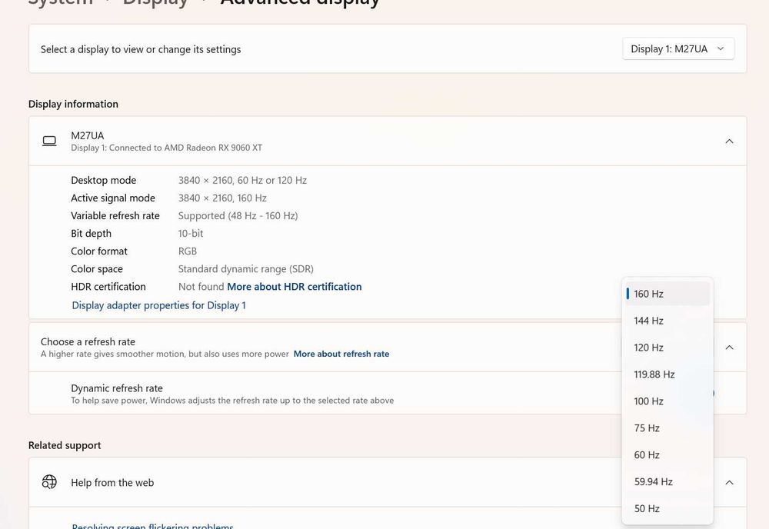Open the Display 1: M27UA selector dropdown
The height and width of the screenshot is (529, 769).
(678, 49)
